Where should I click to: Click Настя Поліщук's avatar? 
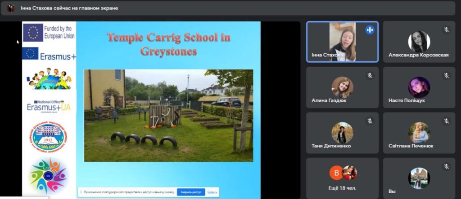pos(419,87)
